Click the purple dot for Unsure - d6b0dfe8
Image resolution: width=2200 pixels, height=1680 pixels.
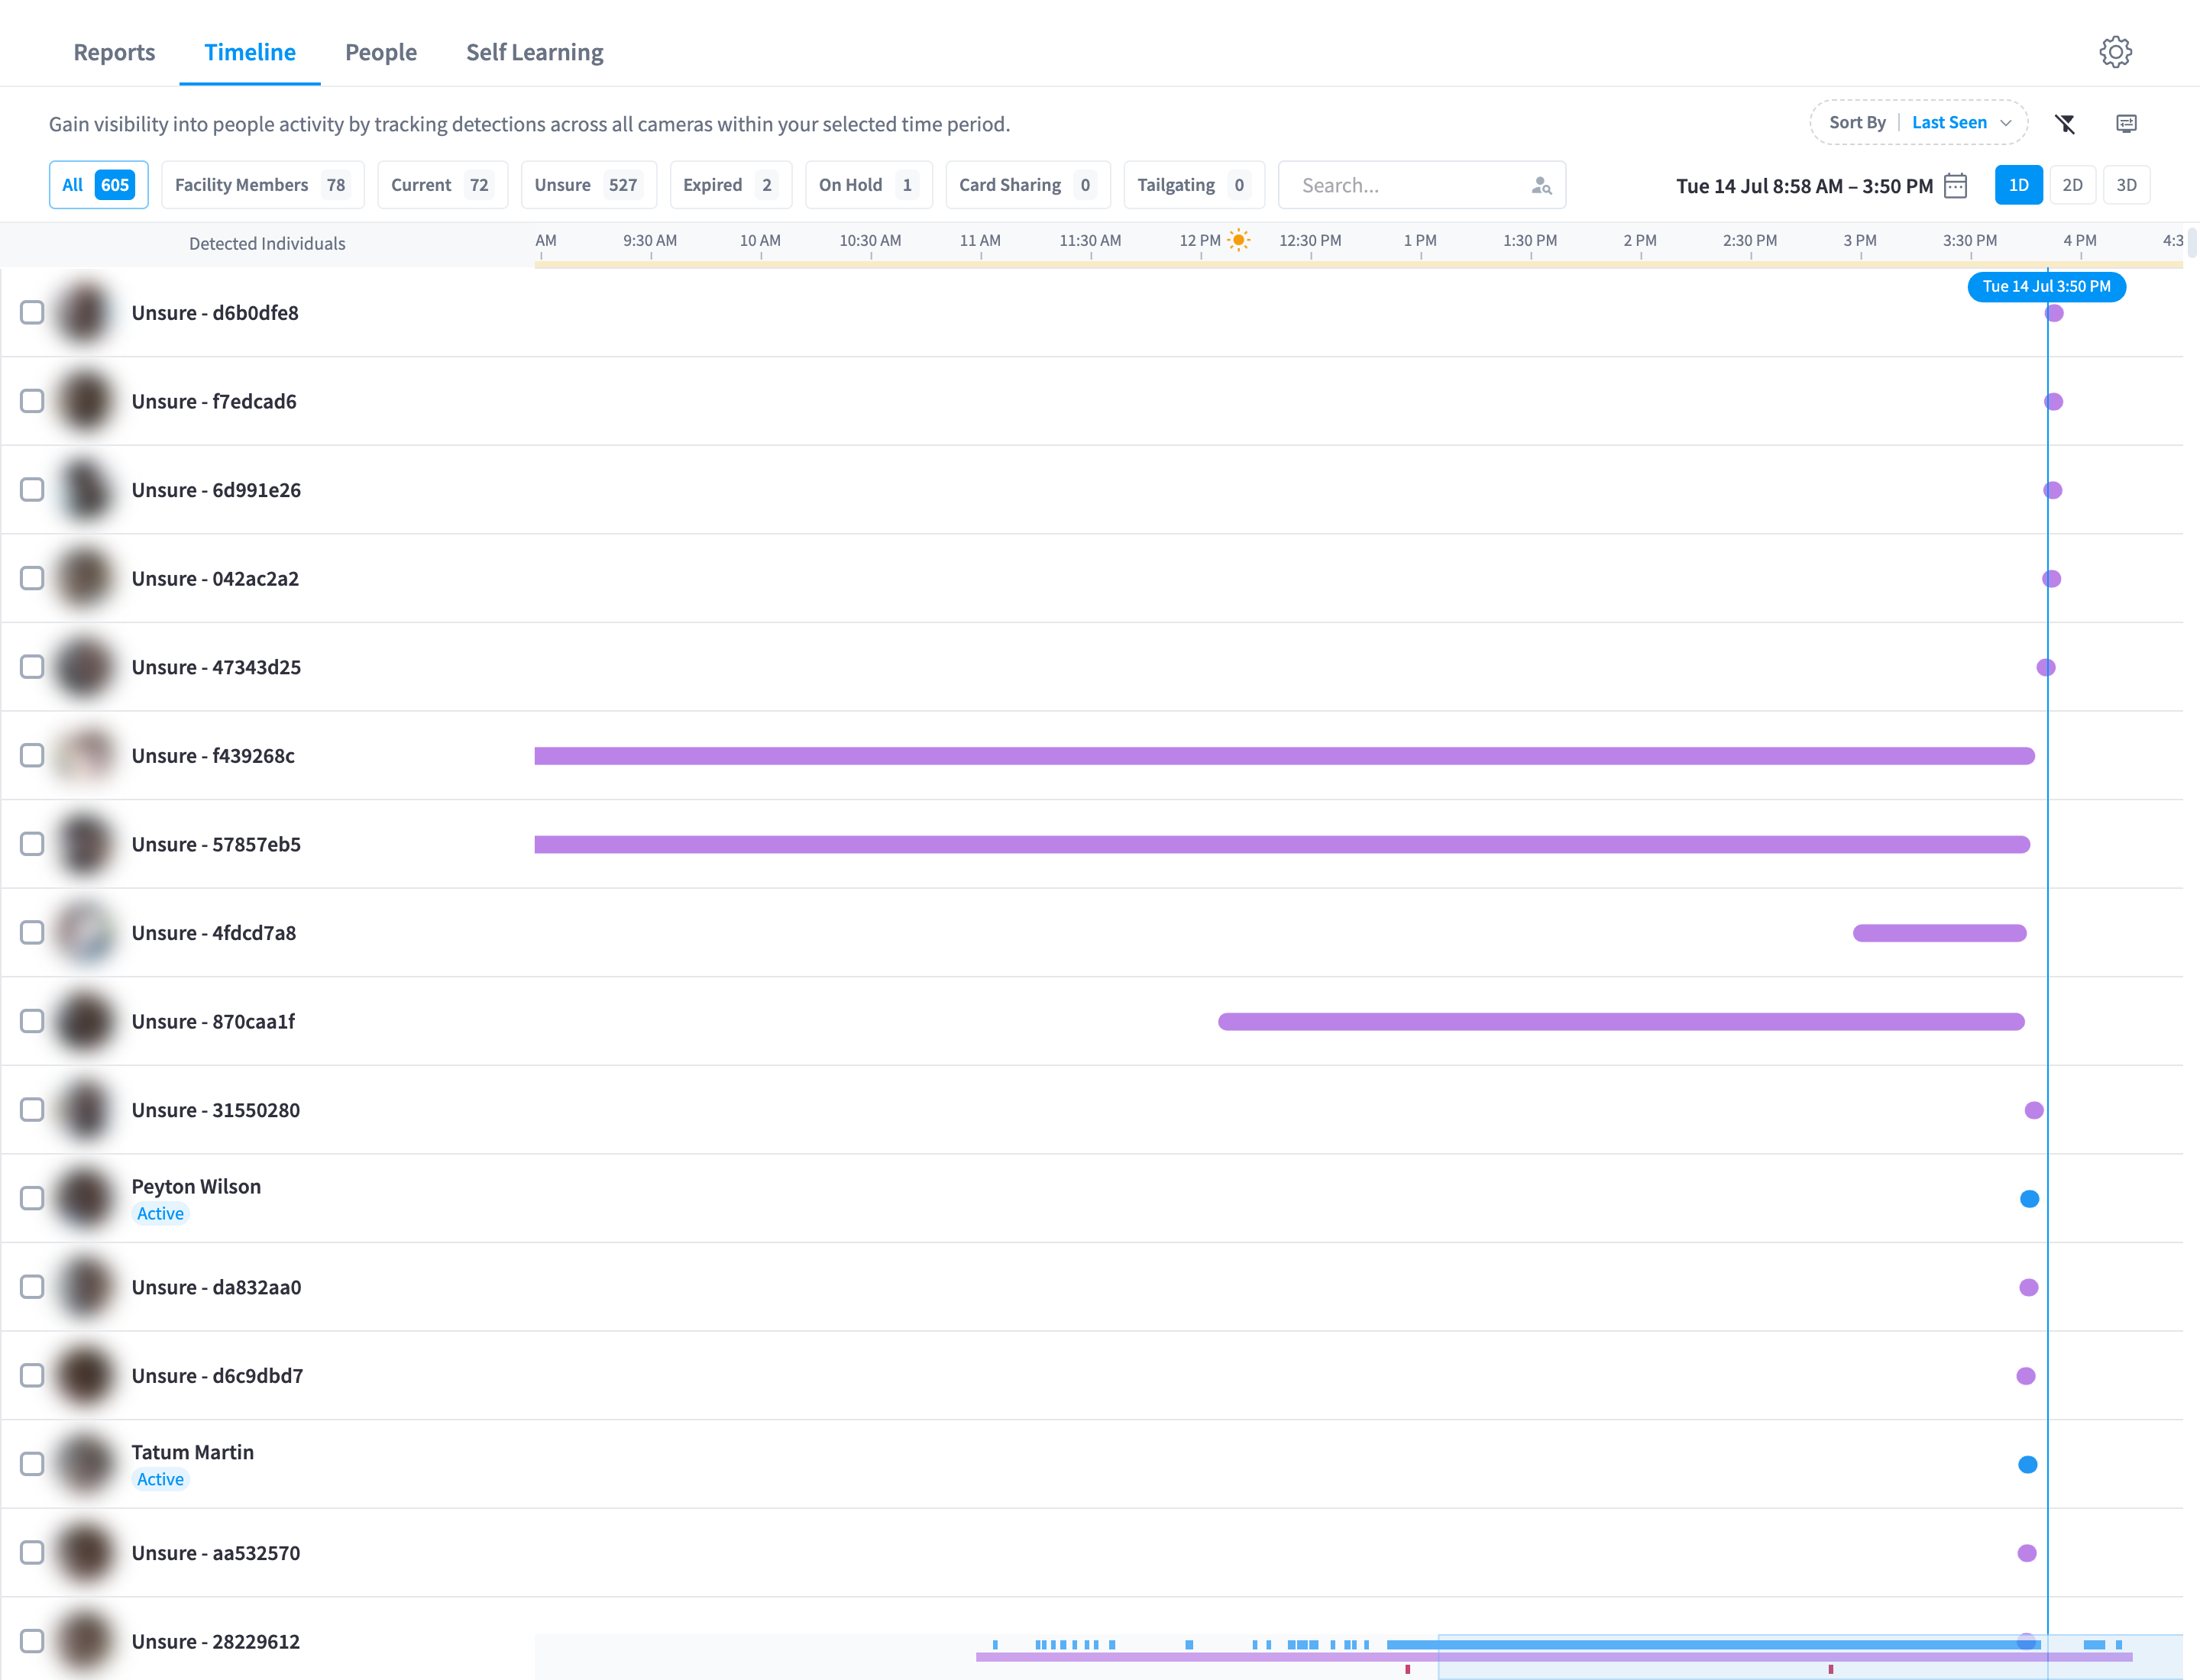(2054, 313)
